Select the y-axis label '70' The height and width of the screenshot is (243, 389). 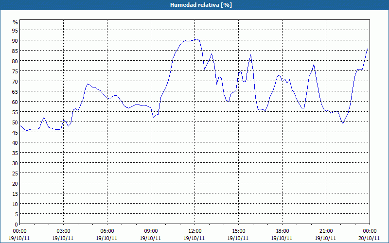coord(16,81)
